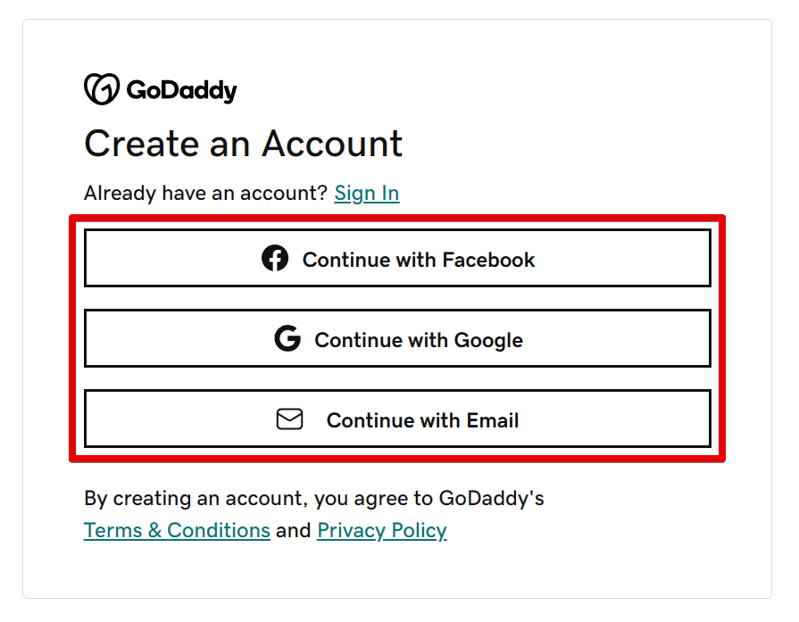Viewport: 799px width, 622px height.
Task: Click the envelope email icon
Action: tap(289, 419)
